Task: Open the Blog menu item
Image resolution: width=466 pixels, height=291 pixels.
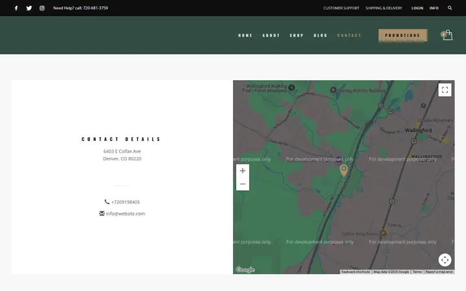Action: (320, 36)
